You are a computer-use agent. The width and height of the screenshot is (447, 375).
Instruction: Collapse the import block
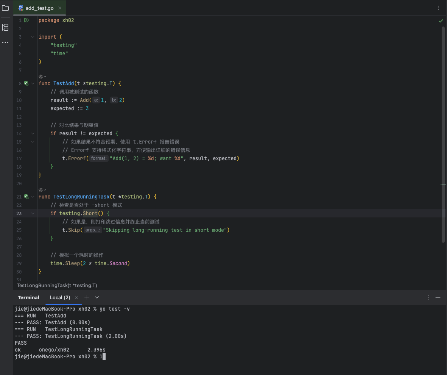pyautogui.click(x=33, y=37)
